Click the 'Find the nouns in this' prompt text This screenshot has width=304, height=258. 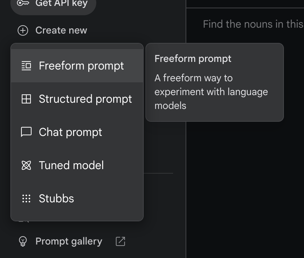[253, 24]
